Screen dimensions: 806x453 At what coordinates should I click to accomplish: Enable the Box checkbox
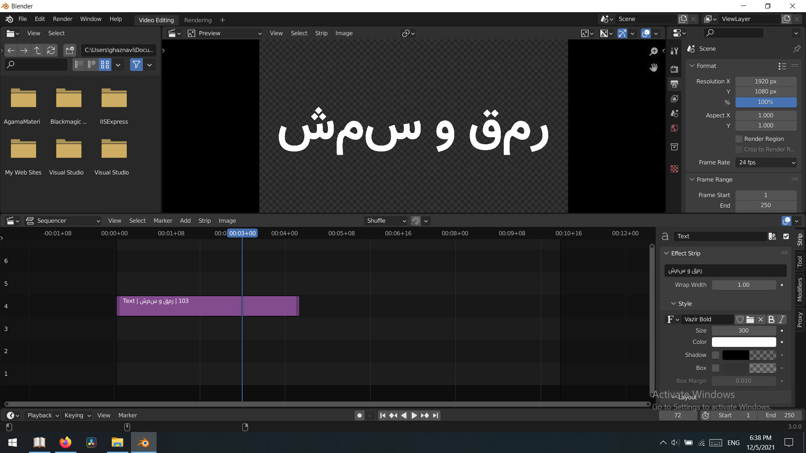pos(716,368)
